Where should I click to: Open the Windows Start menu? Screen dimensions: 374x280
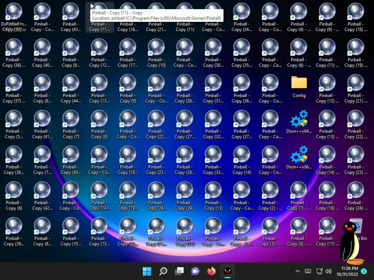(x=147, y=271)
